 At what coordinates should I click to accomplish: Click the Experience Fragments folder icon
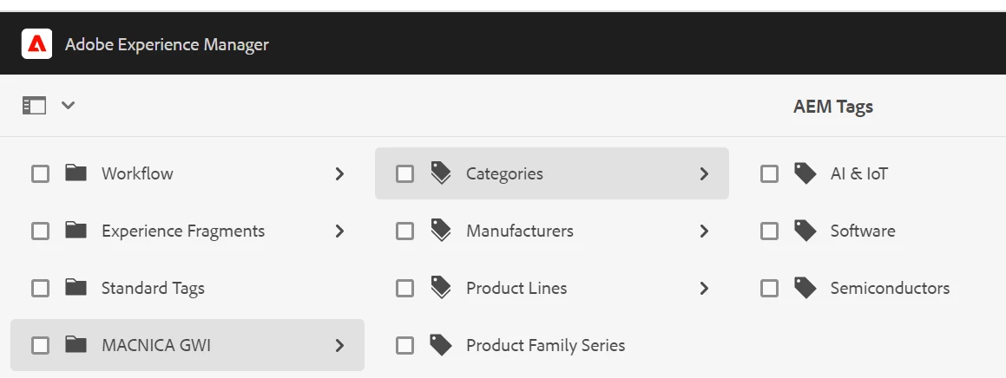point(76,231)
